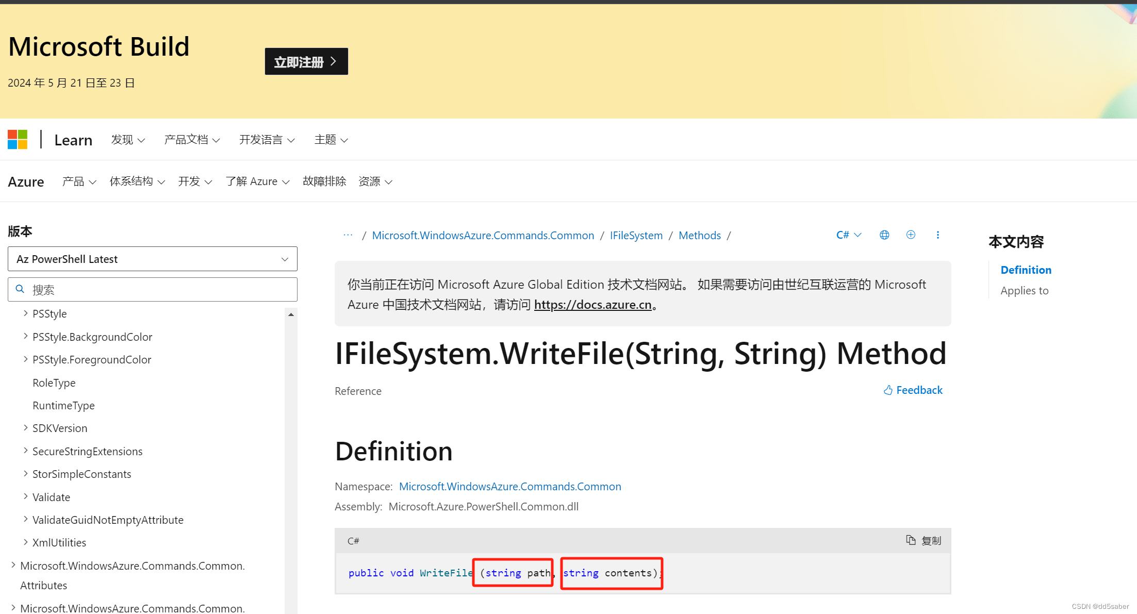Collapse the XmlUtilities tree node
1137x614 pixels.
coord(25,542)
